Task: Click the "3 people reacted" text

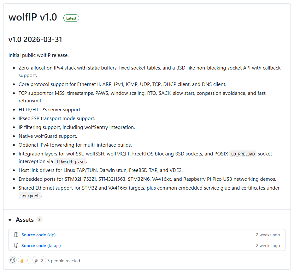Action: (x=63, y=261)
